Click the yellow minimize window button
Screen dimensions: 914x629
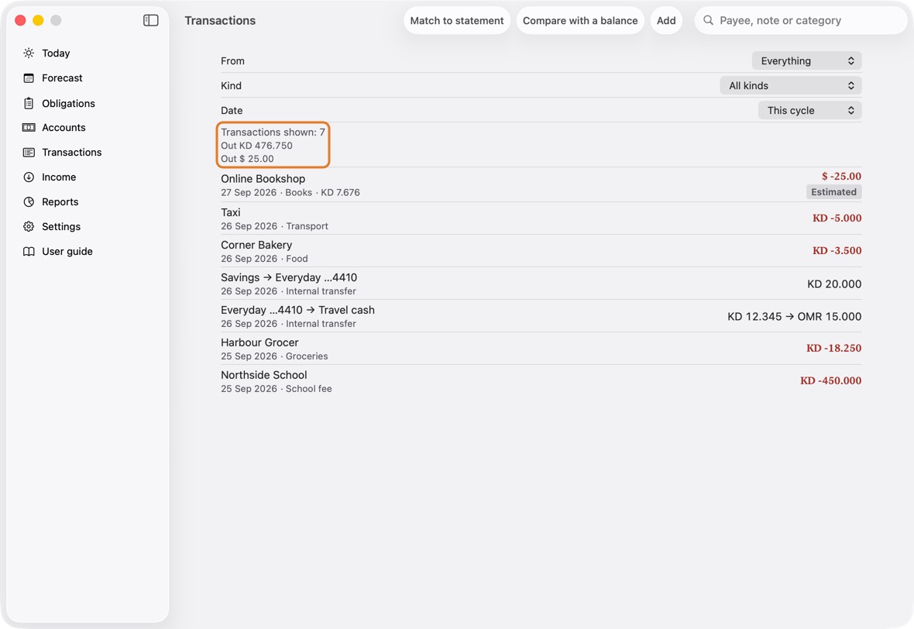(38, 20)
